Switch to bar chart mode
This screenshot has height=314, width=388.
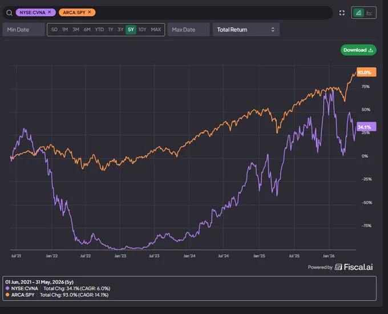coord(358,13)
